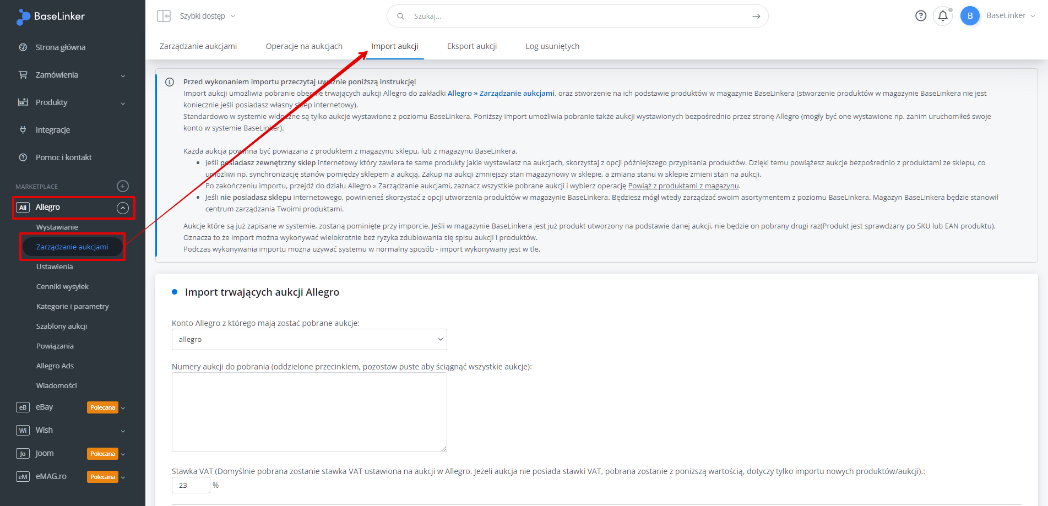Click the Allegro All icon
The image size is (1048, 506).
(23, 208)
